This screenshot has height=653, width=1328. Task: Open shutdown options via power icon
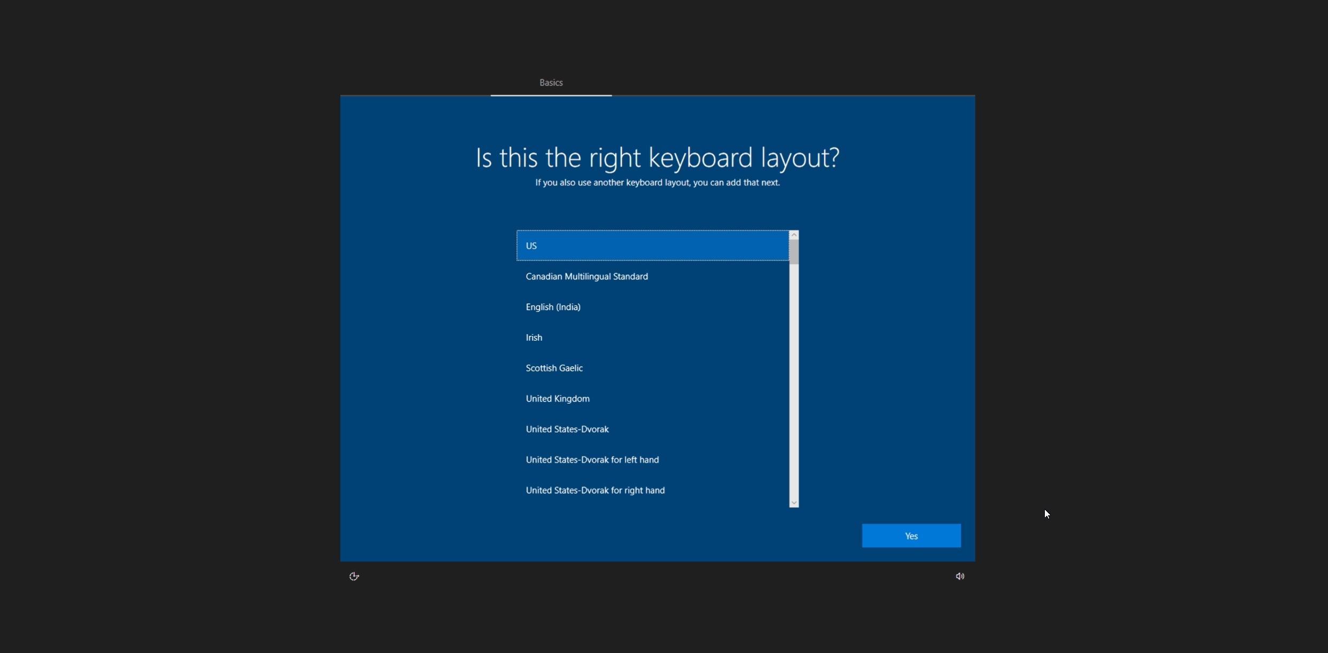(x=354, y=576)
